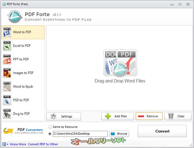The width and height of the screenshot is (194, 148).
Task: Select the PSD to PDF feather icon
Action: (x=7, y=100)
